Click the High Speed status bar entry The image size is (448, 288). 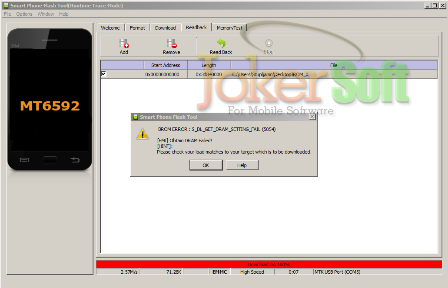pyautogui.click(x=252, y=272)
